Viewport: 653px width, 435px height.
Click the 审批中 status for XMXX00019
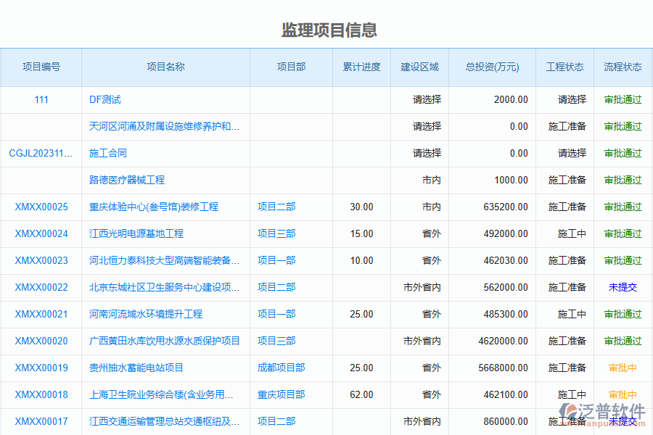click(x=623, y=368)
